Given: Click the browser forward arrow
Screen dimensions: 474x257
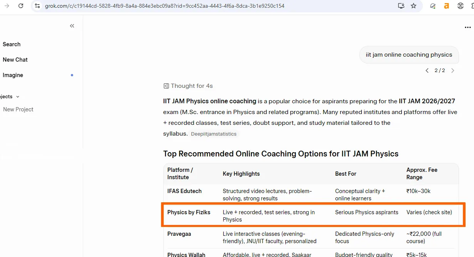Looking at the screenshot, I should [x=7, y=6].
